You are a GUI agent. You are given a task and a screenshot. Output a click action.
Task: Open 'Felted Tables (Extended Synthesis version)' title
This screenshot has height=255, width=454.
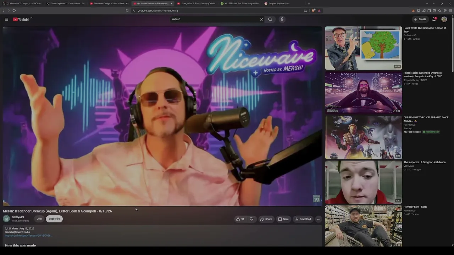[423, 74]
